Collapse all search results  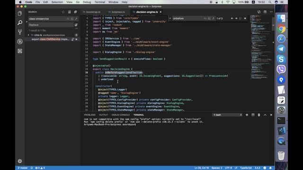tap(75, 12)
